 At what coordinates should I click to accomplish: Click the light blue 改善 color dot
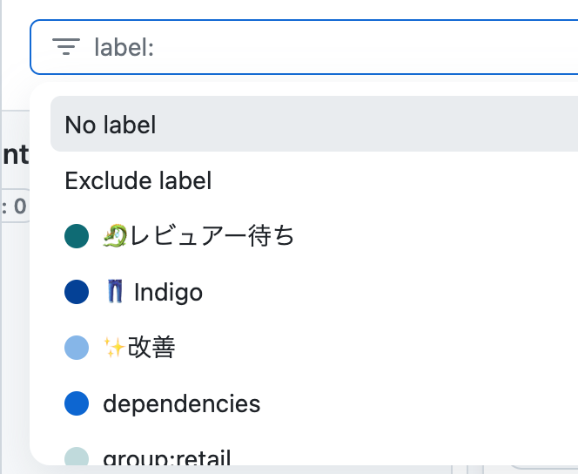(x=77, y=348)
